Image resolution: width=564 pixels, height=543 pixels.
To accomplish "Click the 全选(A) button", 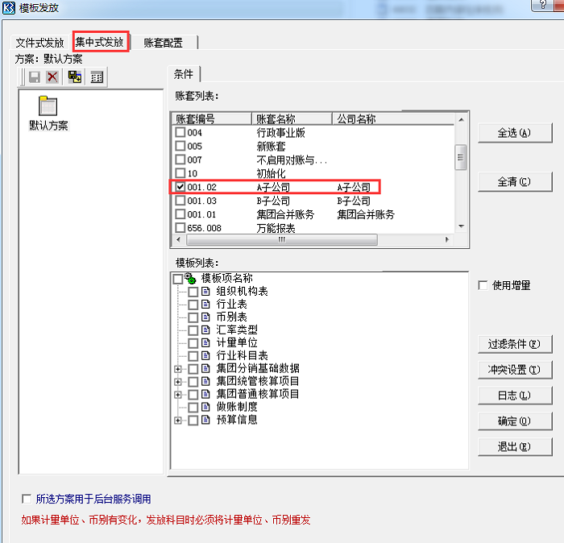I will 514,133.
